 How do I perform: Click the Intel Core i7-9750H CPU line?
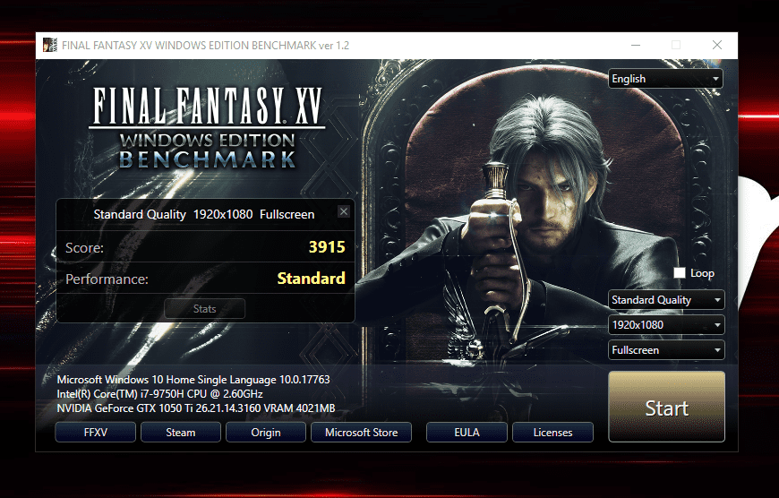(x=160, y=394)
